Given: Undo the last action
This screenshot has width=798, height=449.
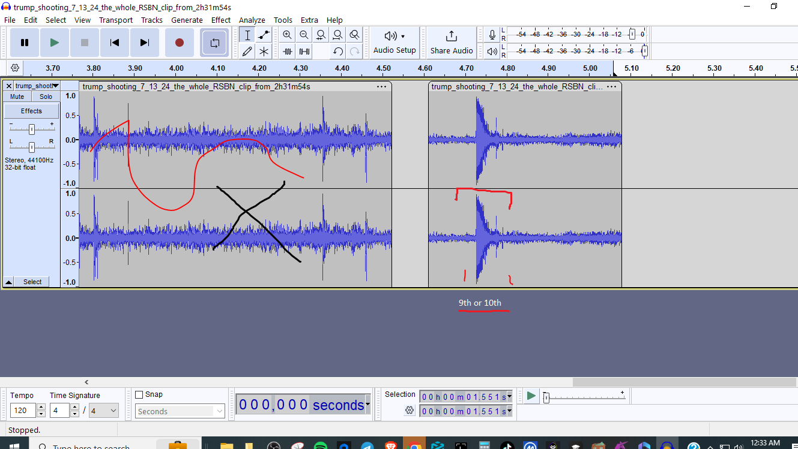Looking at the screenshot, I should click(338, 51).
